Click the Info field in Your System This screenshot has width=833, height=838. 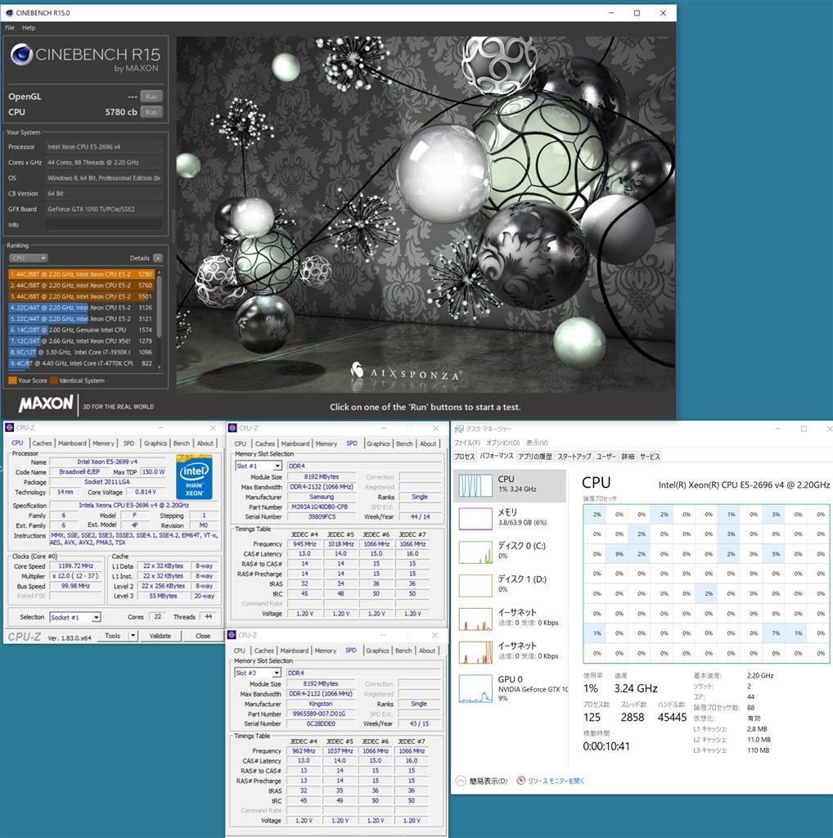click(x=104, y=224)
